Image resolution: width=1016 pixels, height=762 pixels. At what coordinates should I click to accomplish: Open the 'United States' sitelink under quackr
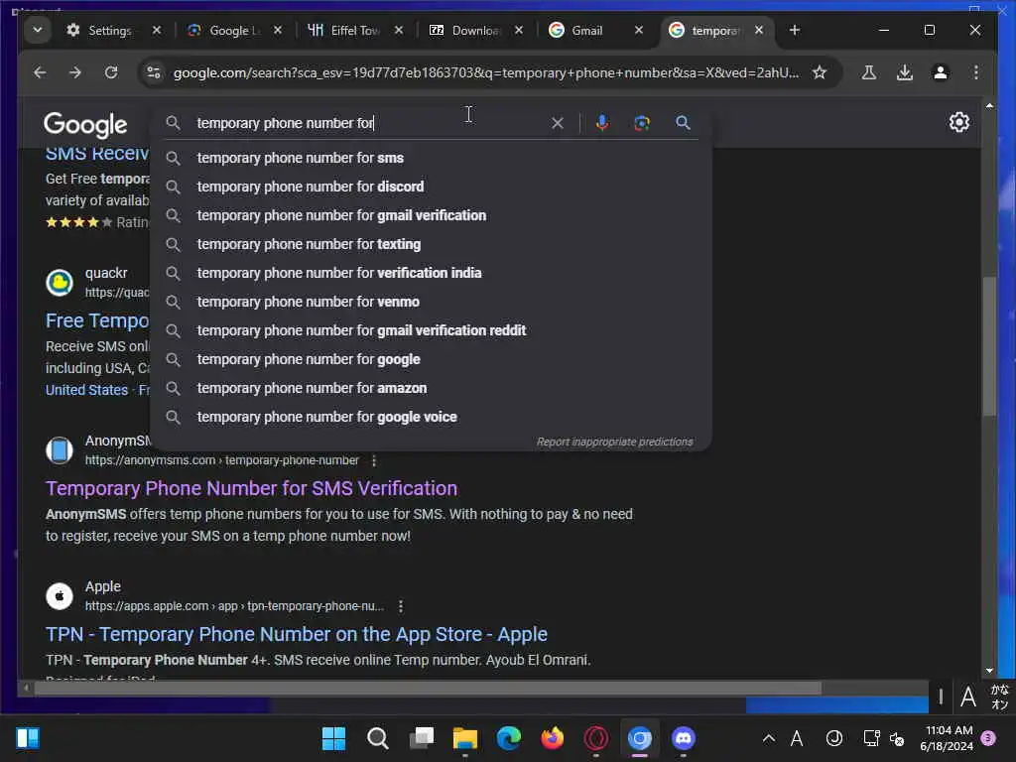coord(87,390)
